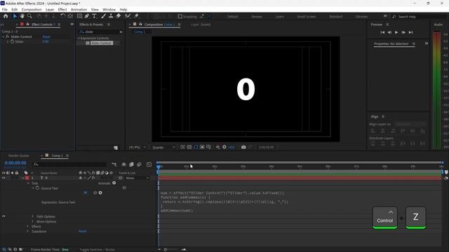Click Reset next to Slider Control

pyautogui.click(x=46, y=36)
